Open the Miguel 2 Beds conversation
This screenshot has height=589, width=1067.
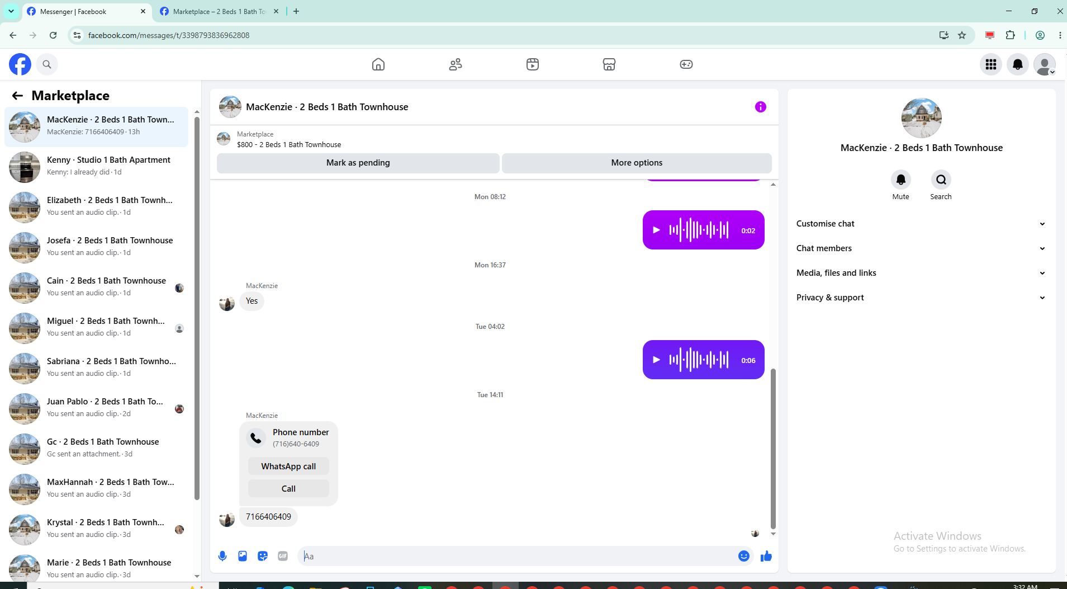pos(96,328)
